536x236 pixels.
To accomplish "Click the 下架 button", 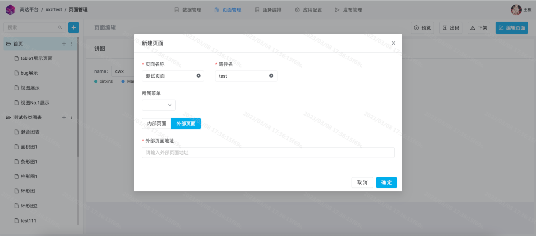I will tap(479, 28).
